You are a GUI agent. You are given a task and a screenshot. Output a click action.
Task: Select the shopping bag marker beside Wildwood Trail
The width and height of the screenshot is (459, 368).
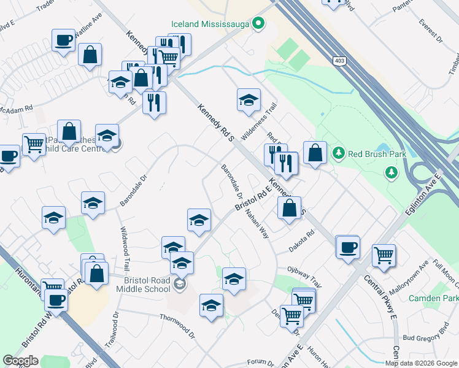coord(96,274)
